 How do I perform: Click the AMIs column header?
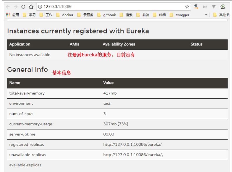[74, 44]
